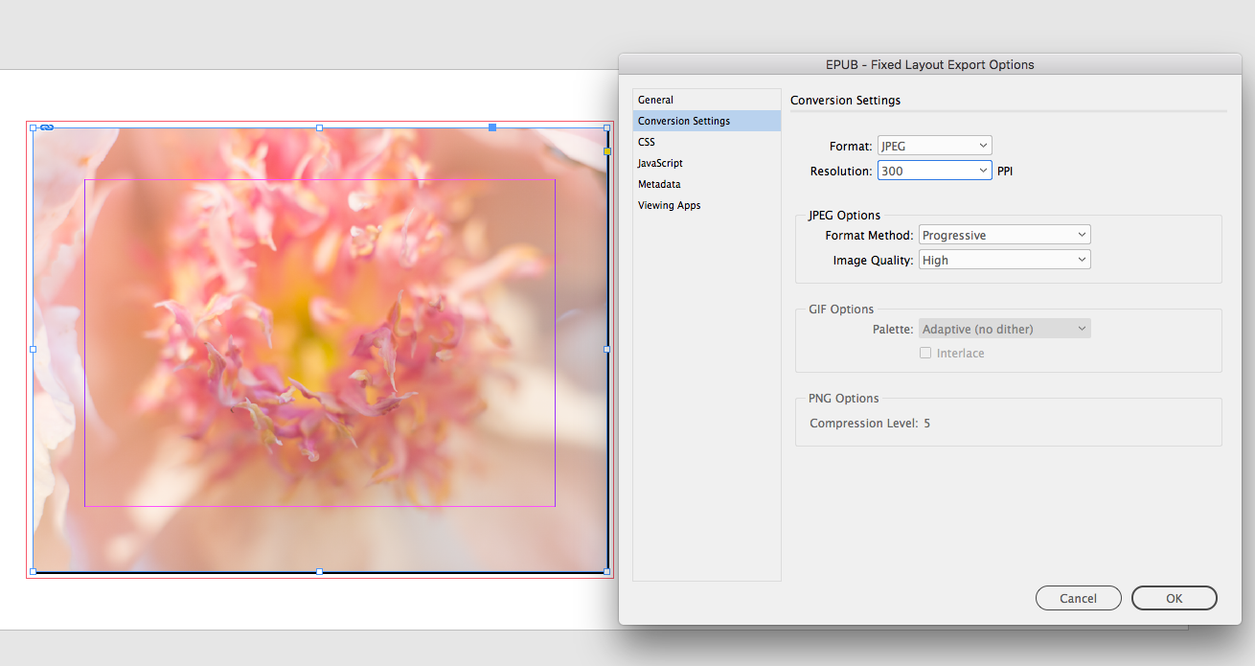Click the bottom-center handle of the image frame

[x=319, y=571]
